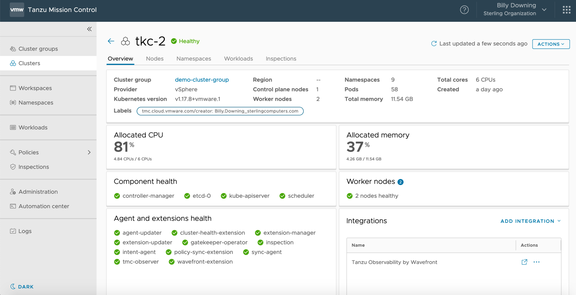Switch to the Inspections tab

tap(281, 58)
